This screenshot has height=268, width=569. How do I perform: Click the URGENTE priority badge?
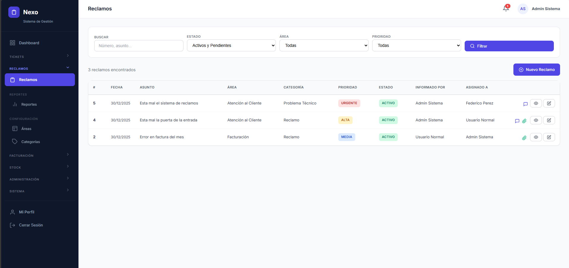pos(349,103)
